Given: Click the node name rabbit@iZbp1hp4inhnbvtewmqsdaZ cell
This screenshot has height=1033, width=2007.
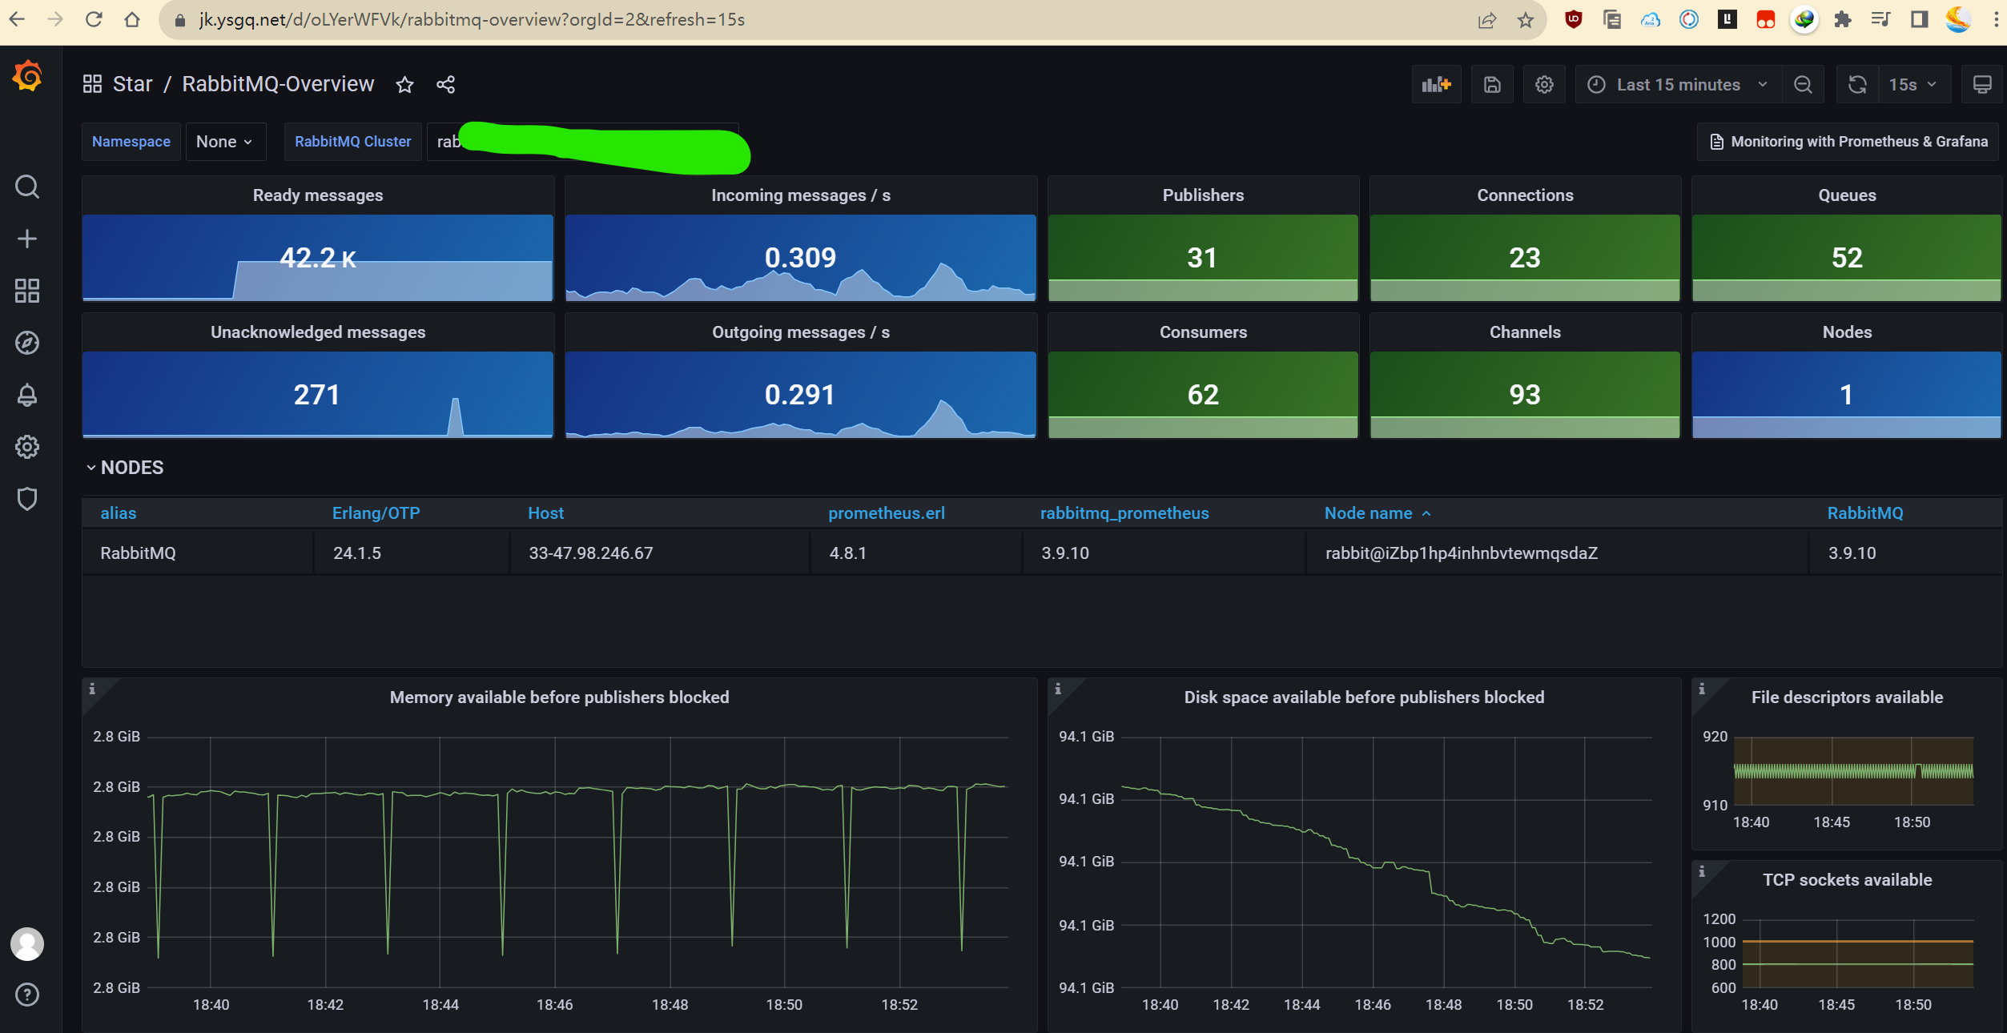Looking at the screenshot, I should click(x=1462, y=553).
